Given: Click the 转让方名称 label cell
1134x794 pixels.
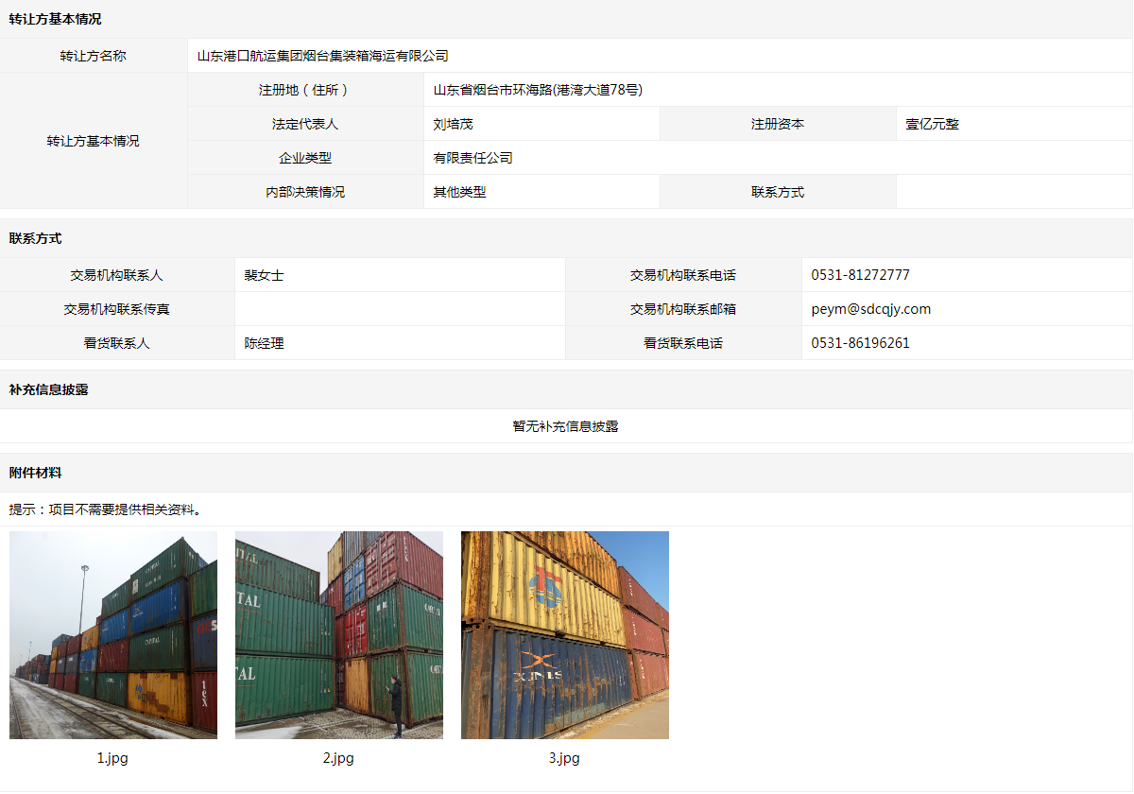Looking at the screenshot, I should 94,56.
